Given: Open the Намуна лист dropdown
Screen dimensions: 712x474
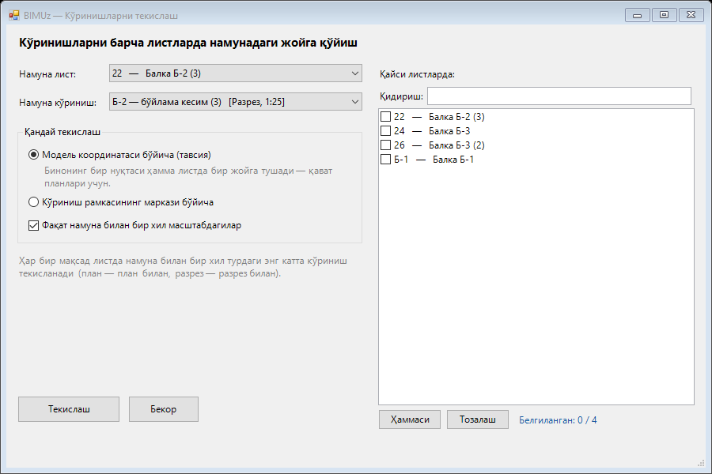Looking at the screenshot, I should 235,73.
